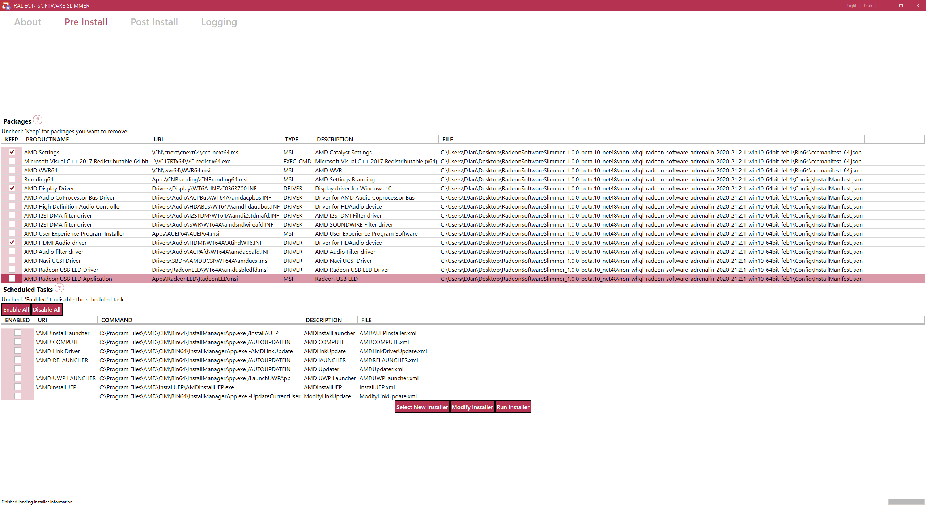Screen dimensions: 926x506
Task: Check Keep for AMD Radeon USB LED Driver
Action: point(12,269)
